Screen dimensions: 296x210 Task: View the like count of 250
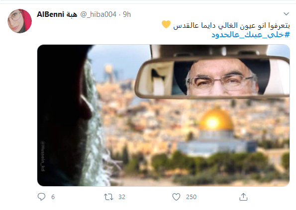pyautogui.click(x=191, y=197)
